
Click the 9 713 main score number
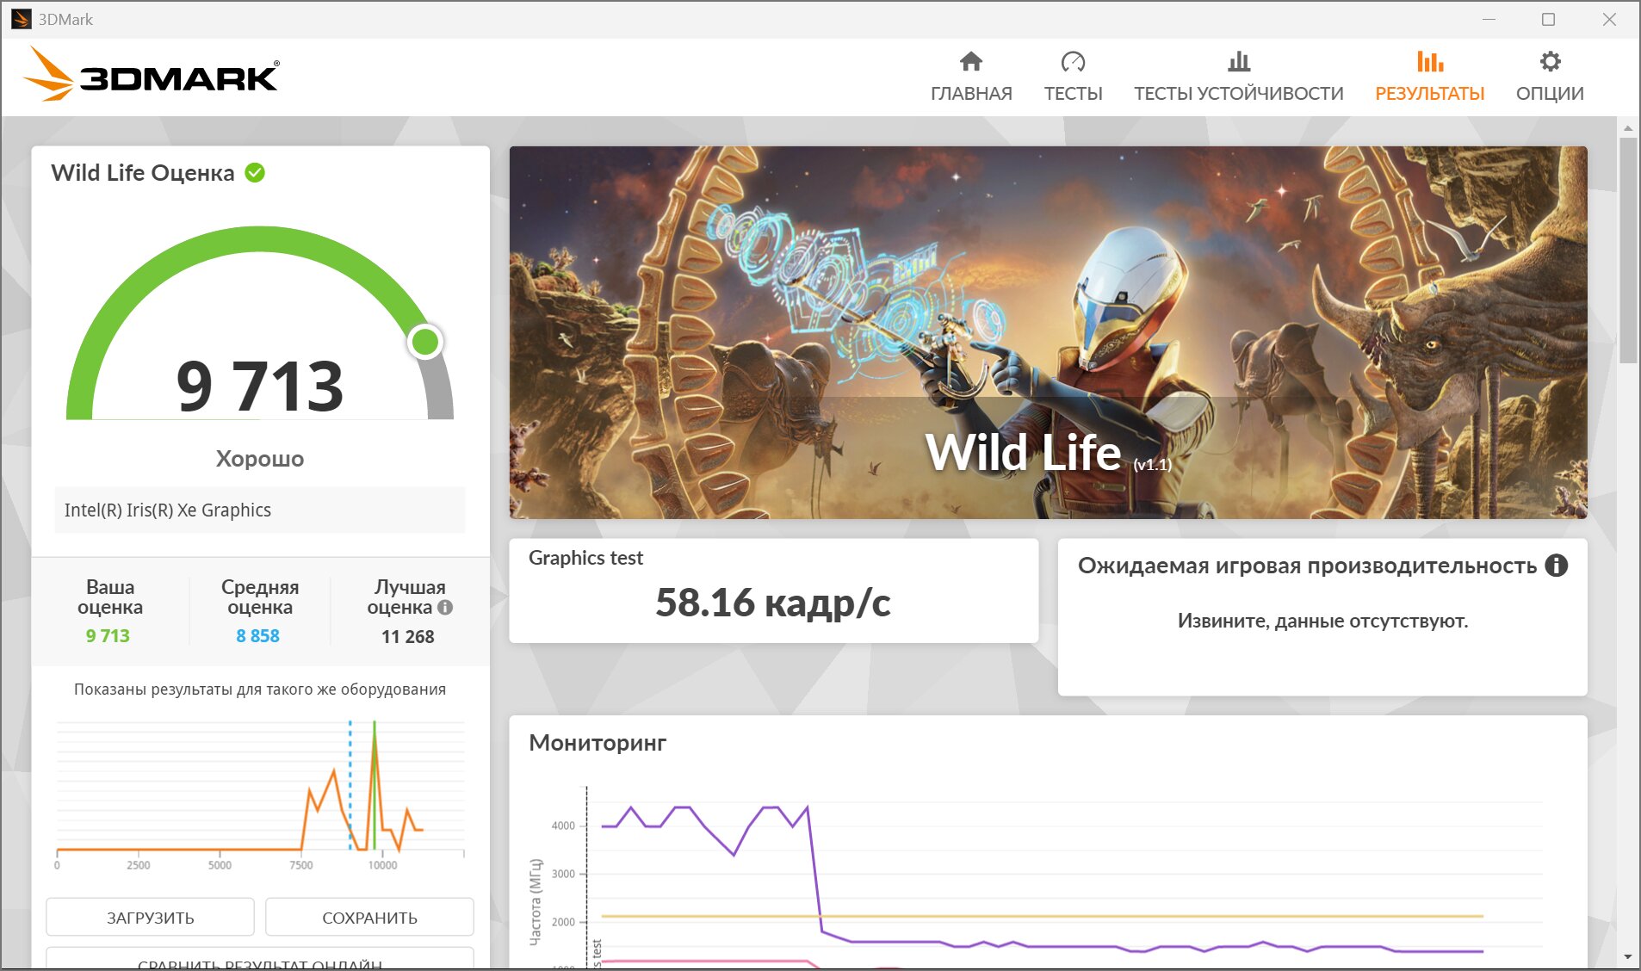point(259,386)
